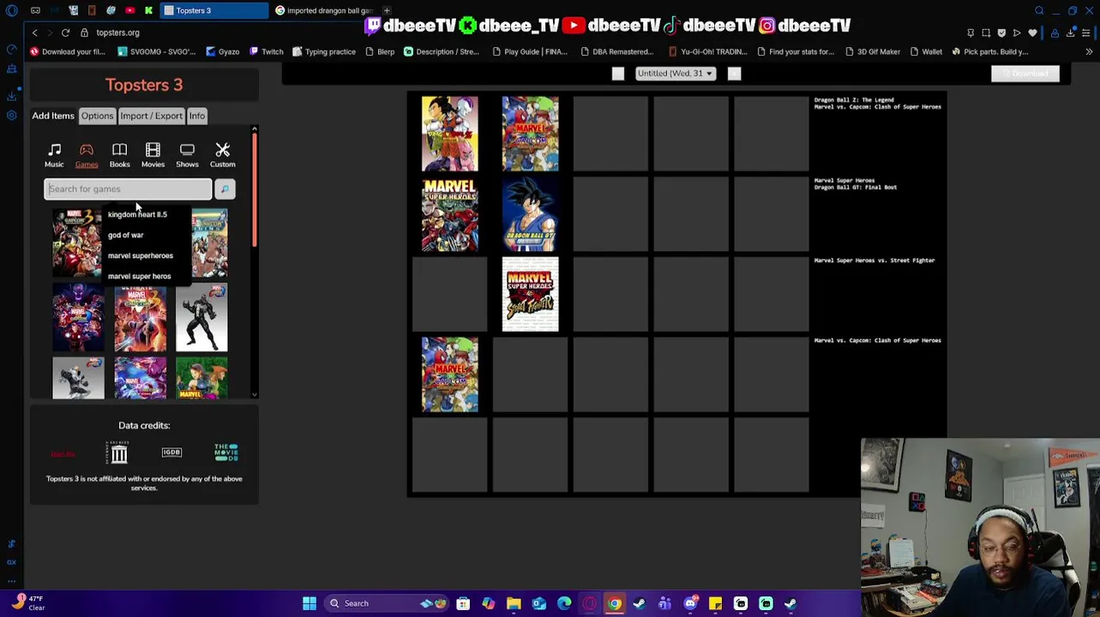Open the Untitled chart selector dropdown

[x=676, y=74]
